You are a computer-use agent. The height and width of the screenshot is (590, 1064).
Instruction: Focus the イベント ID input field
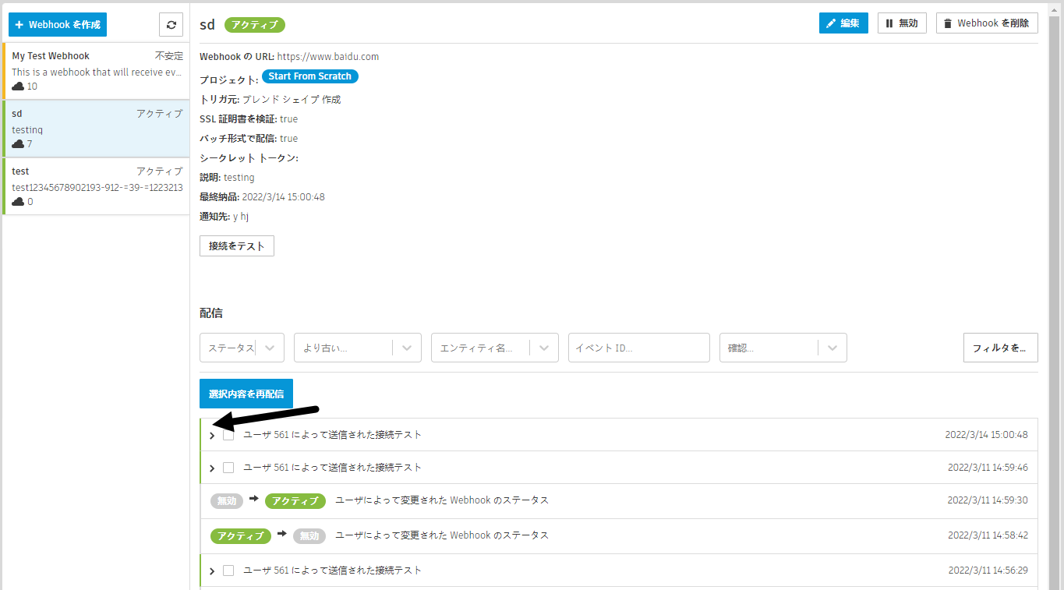click(x=638, y=348)
